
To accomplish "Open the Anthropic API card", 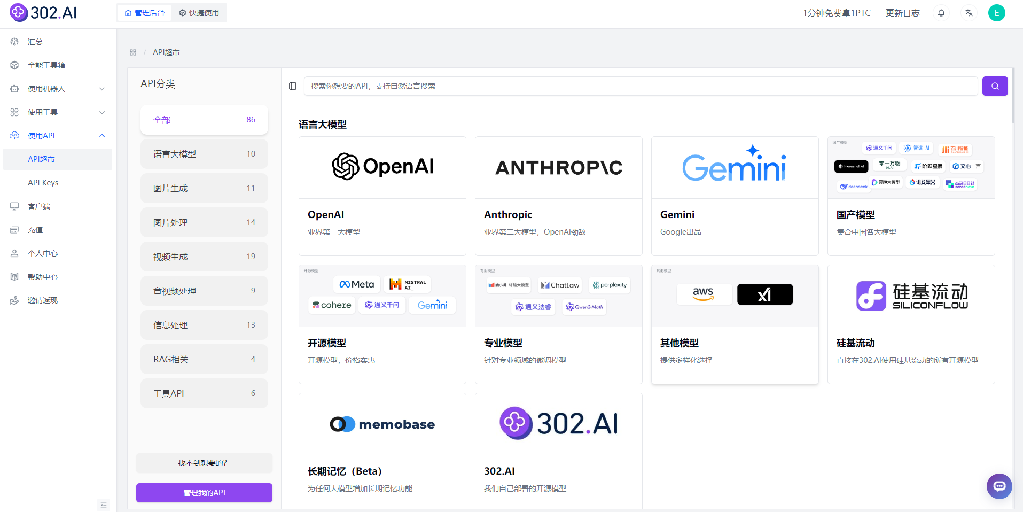I will tap(559, 196).
